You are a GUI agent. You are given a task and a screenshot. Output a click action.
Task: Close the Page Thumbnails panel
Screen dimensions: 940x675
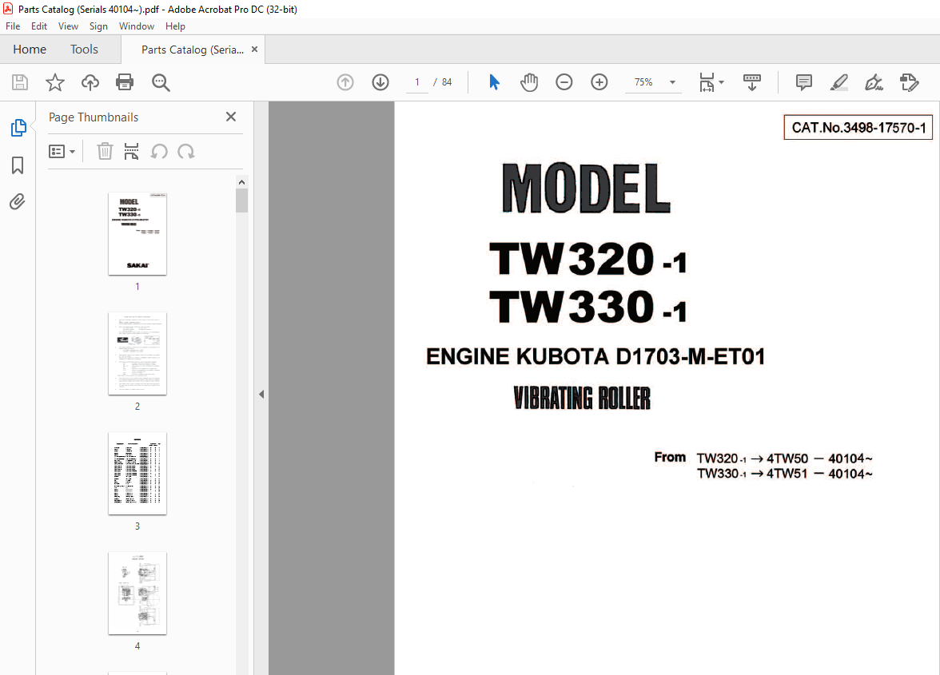click(231, 117)
